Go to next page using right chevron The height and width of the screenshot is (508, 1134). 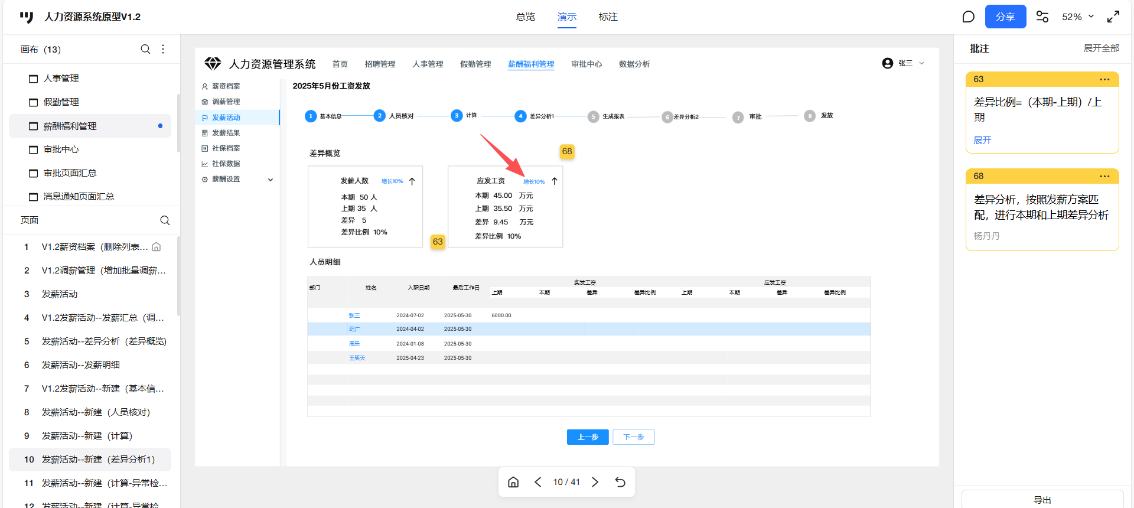tap(595, 482)
